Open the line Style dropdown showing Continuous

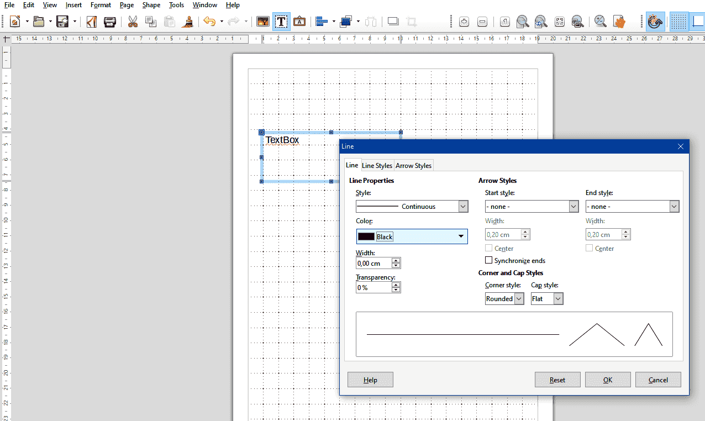coord(462,206)
